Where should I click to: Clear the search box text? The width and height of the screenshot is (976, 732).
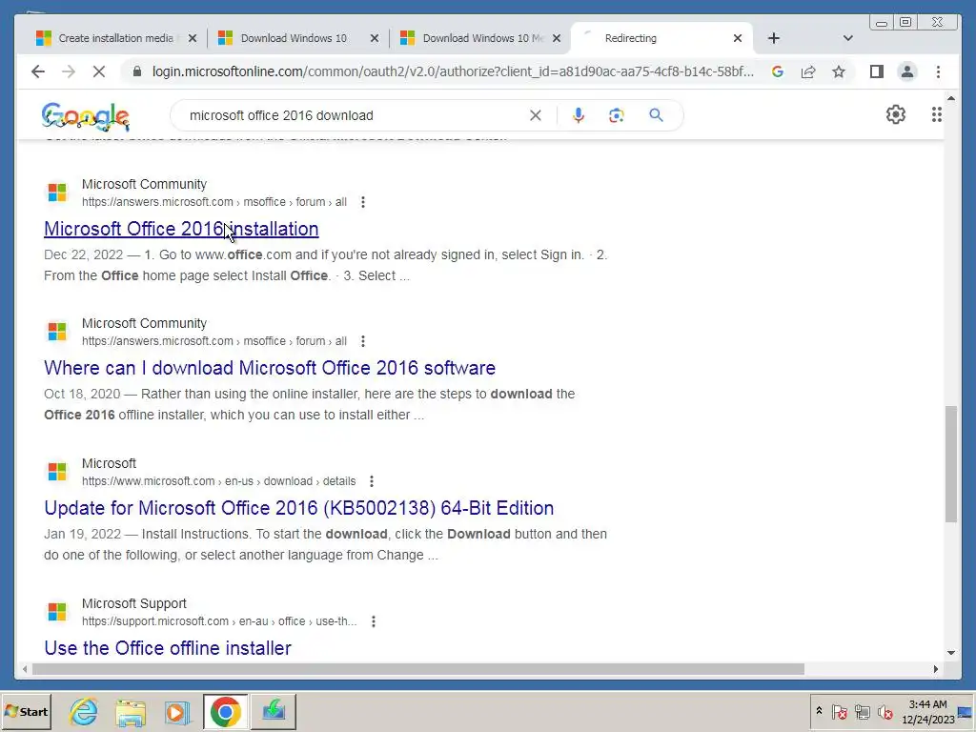tap(536, 115)
